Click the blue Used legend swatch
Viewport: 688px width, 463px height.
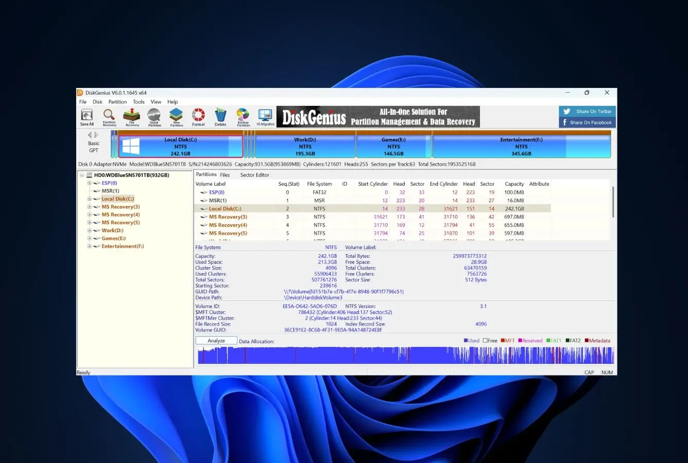[x=466, y=341]
